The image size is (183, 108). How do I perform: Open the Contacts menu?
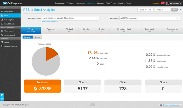[x=70, y=3]
